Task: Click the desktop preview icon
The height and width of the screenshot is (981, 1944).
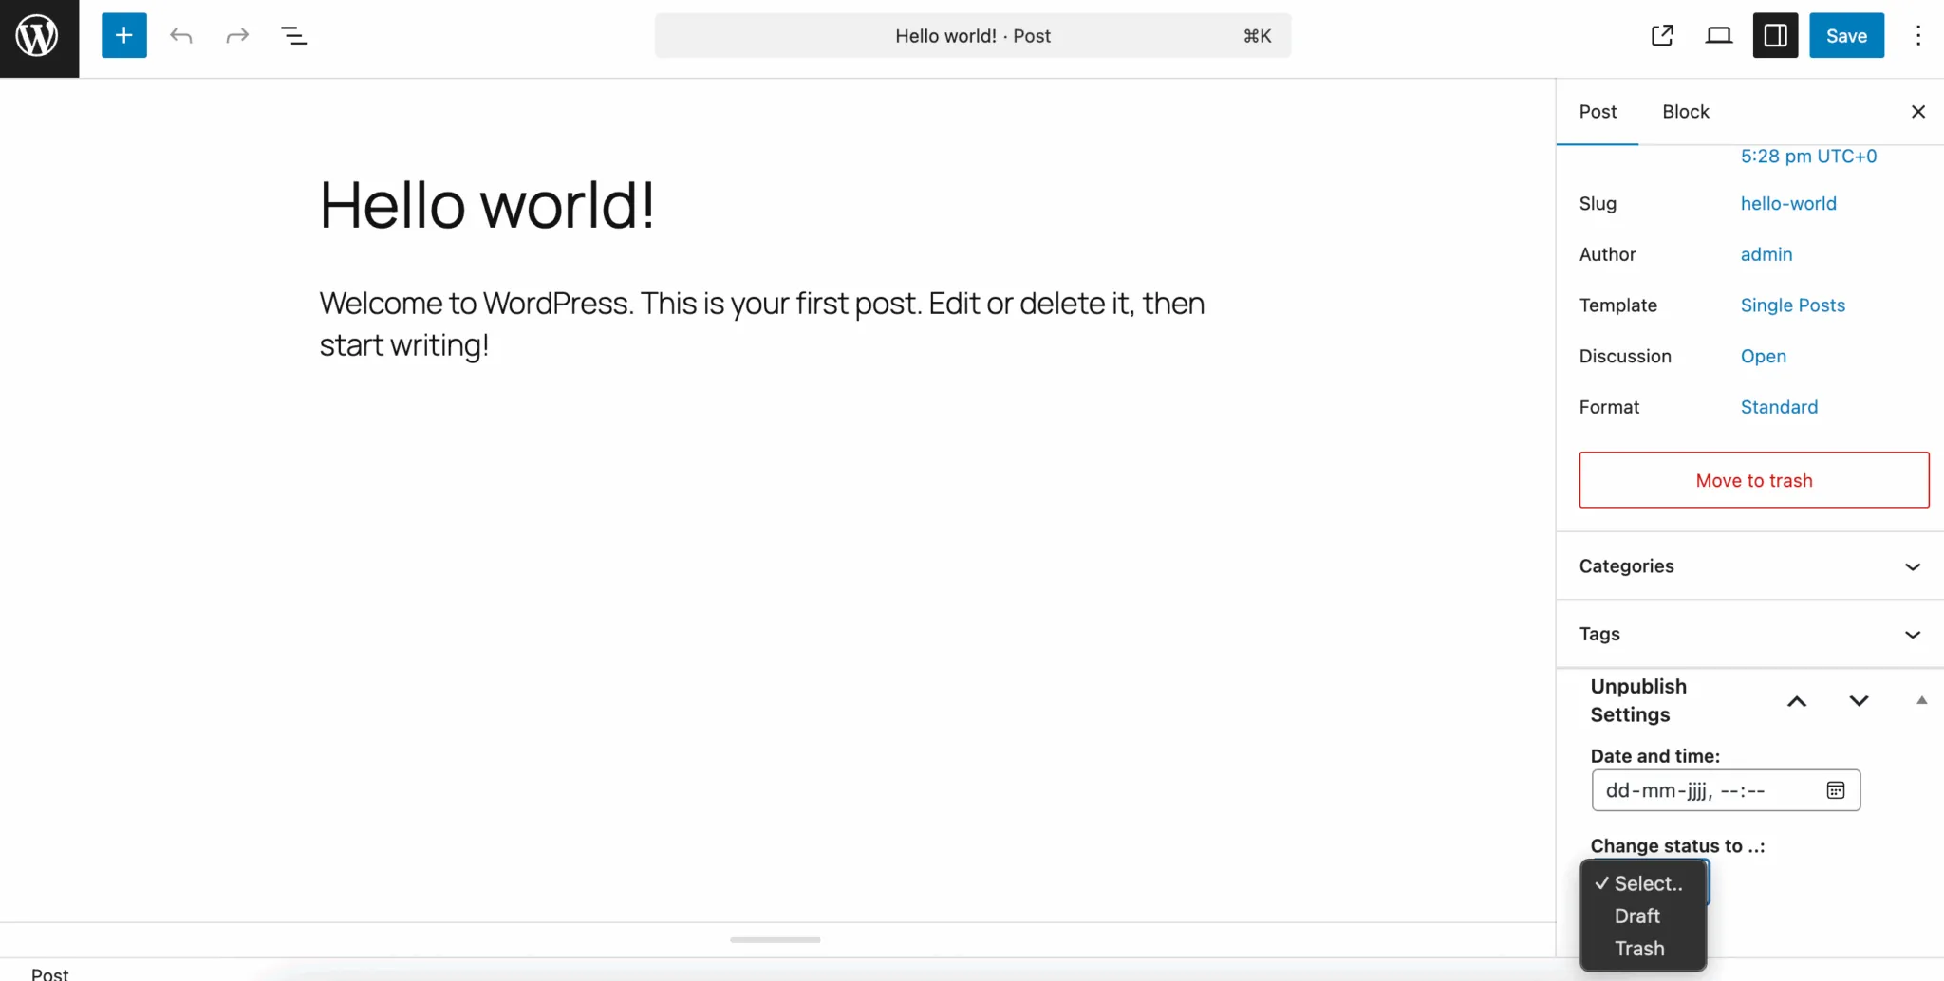Action: (1719, 36)
